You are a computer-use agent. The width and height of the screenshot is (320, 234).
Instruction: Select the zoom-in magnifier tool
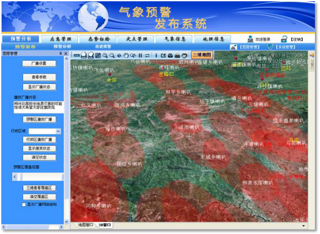105,55
